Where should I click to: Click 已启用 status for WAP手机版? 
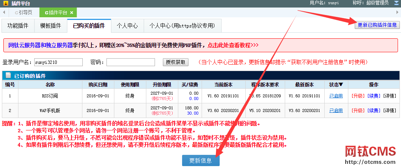coord(336,110)
